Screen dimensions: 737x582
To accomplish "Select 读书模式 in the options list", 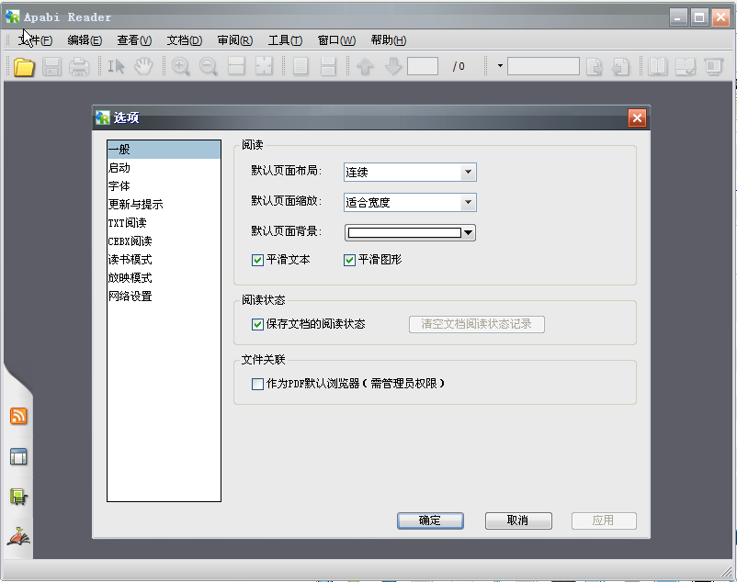I will tap(164, 260).
